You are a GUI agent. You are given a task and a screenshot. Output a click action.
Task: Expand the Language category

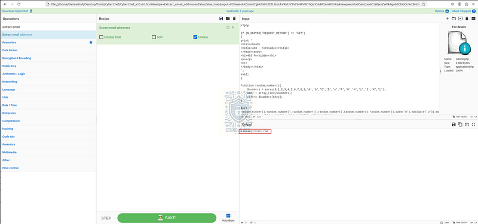coord(48,89)
